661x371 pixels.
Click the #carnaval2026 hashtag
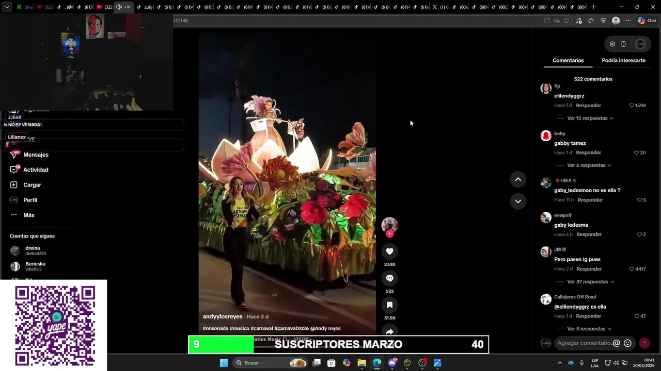click(291, 328)
